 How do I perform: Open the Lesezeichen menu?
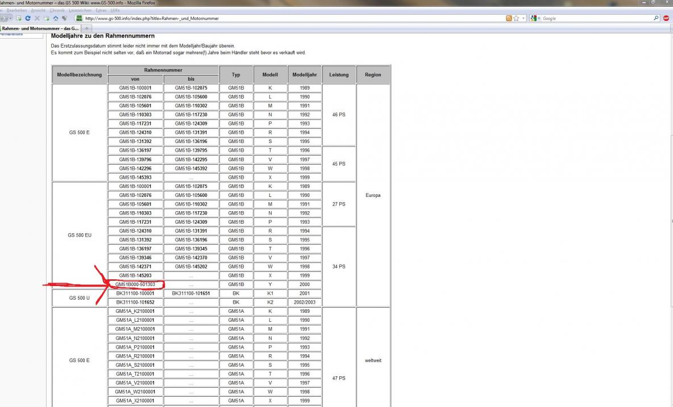click(x=80, y=10)
